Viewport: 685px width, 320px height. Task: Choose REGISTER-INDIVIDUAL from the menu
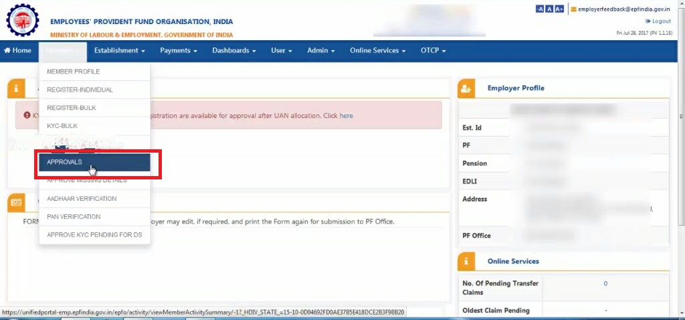coord(94,90)
